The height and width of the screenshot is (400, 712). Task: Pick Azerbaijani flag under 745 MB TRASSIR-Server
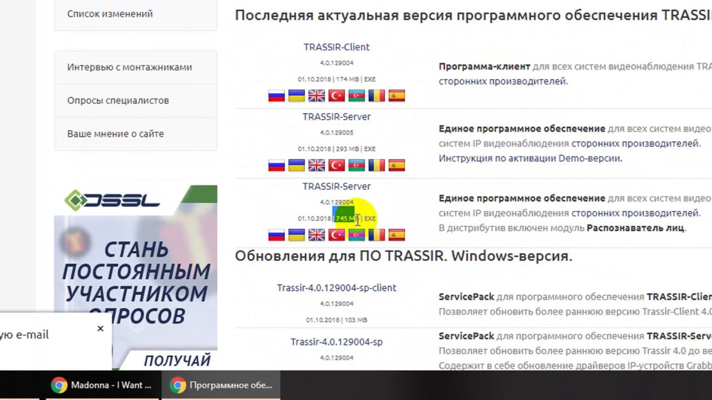357,235
